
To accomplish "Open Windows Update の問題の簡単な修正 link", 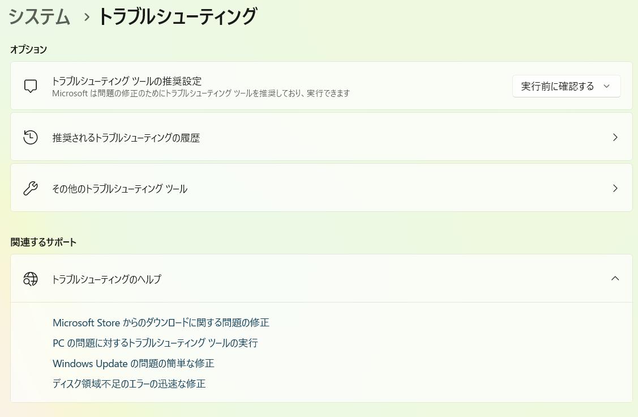I will 133,363.
